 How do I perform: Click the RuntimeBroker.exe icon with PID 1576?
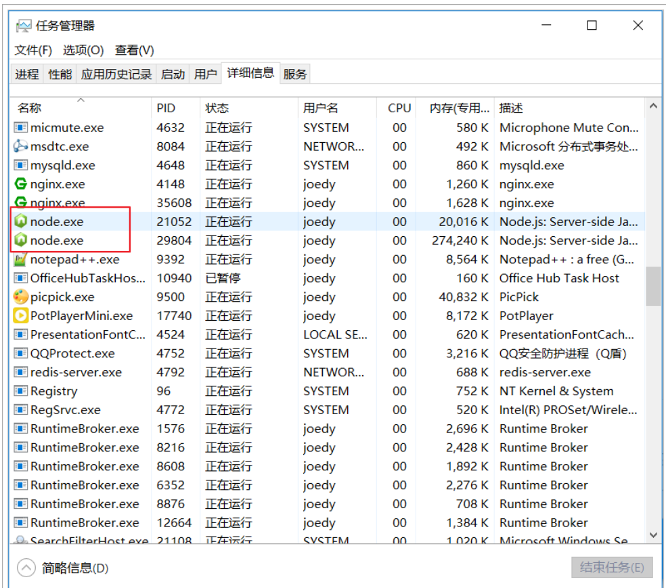click(x=21, y=428)
